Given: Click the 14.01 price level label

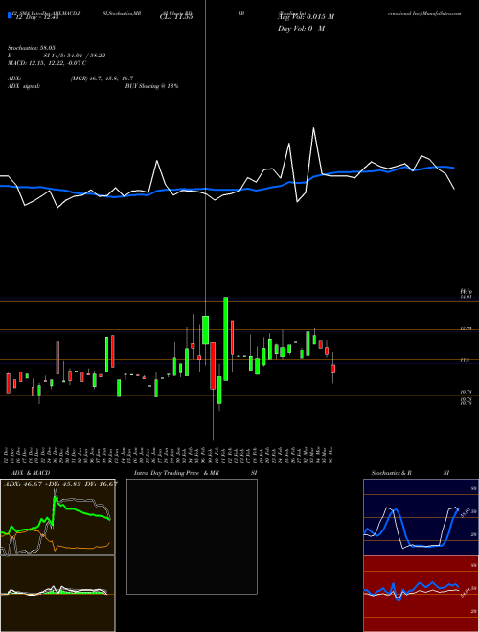Looking at the screenshot, I should 466,297.
